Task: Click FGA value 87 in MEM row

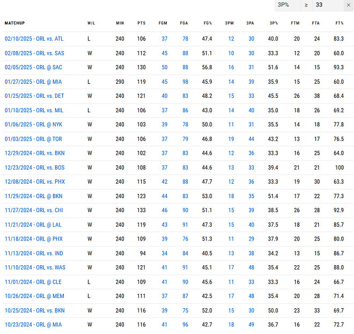Action: [185, 296]
